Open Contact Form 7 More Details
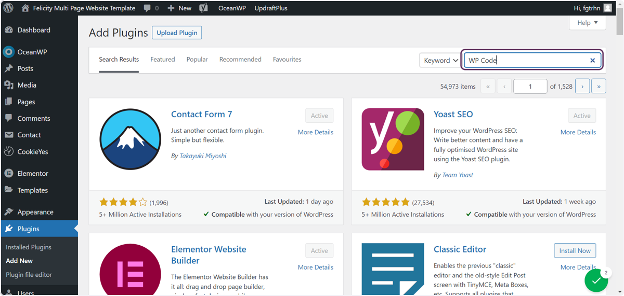This screenshot has width=624, height=296. (316, 132)
